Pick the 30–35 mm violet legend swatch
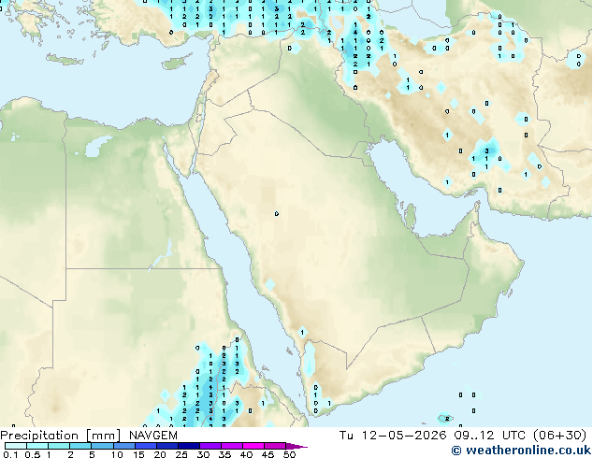This screenshot has height=458, width=593. [x=210, y=446]
